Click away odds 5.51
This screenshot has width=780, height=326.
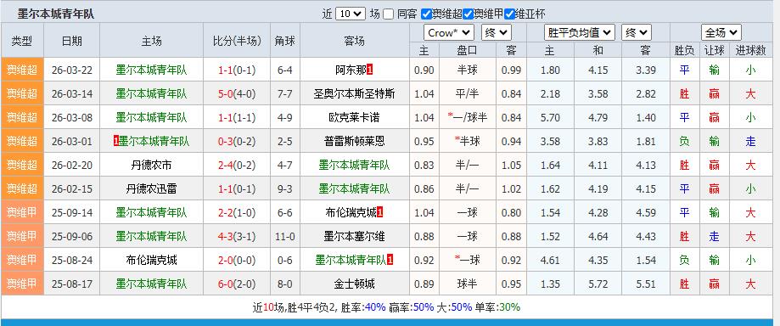pos(646,284)
